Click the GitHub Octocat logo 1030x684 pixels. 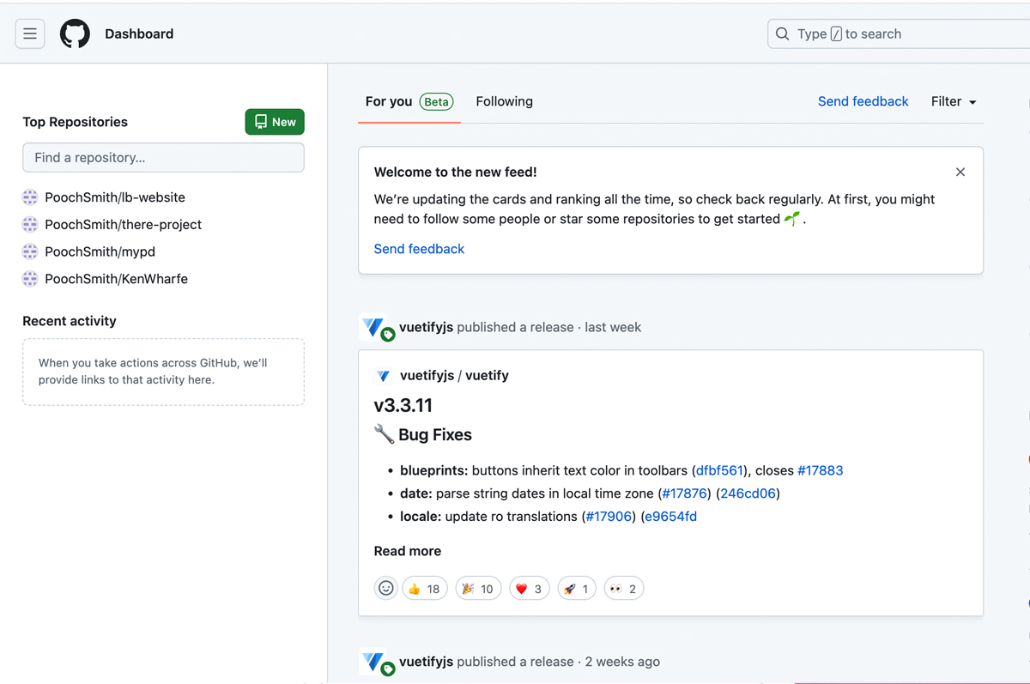tap(75, 34)
